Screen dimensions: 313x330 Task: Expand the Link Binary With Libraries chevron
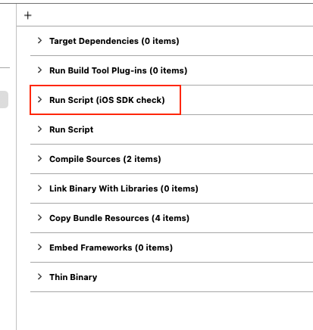click(x=39, y=188)
